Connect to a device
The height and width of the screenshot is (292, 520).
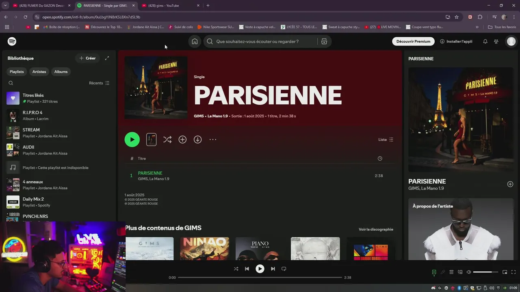click(x=460, y=272)
